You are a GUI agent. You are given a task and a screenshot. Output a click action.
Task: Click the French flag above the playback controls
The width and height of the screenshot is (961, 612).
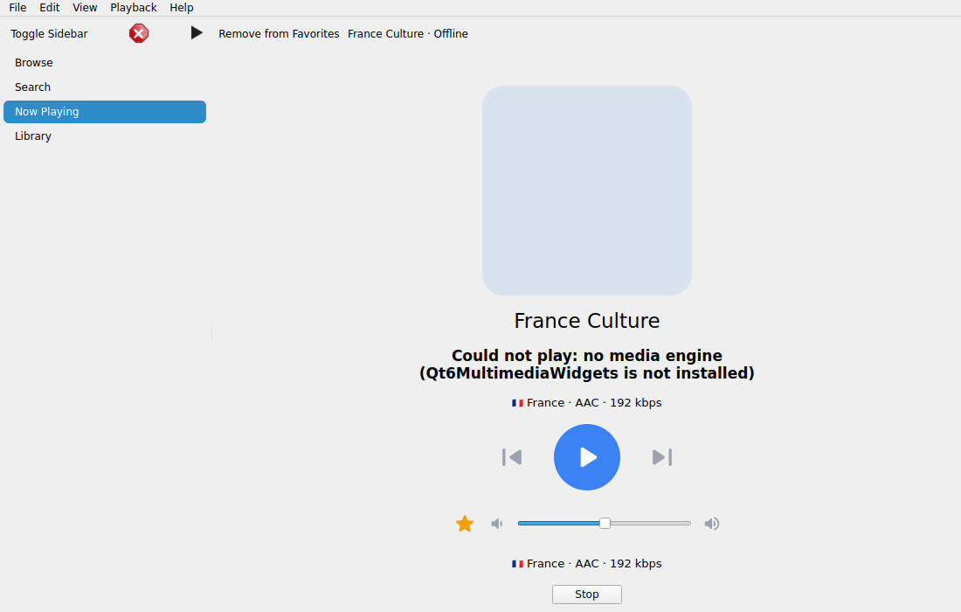tap(517, 403)
